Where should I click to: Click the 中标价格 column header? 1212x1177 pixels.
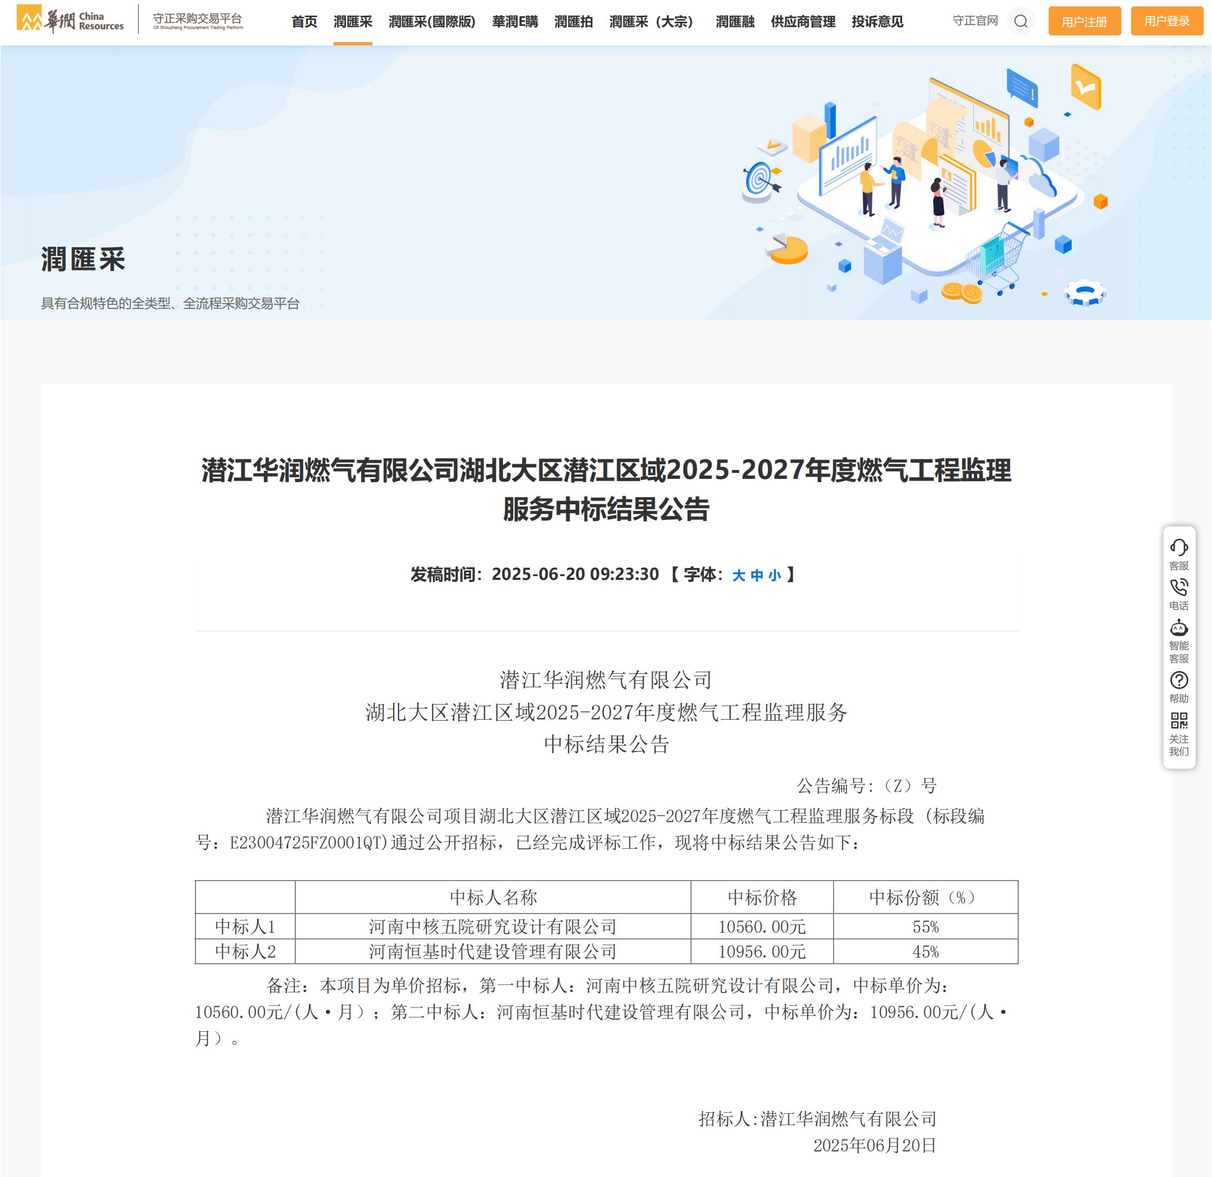point(762,897)
